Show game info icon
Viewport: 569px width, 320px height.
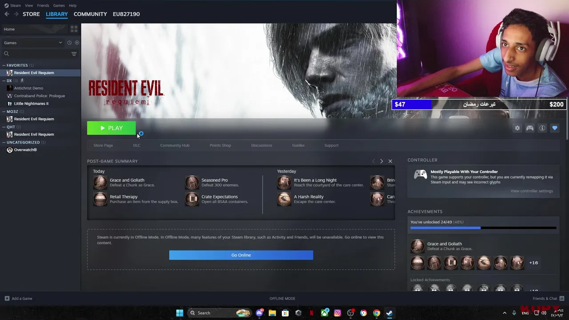point(542,128)
